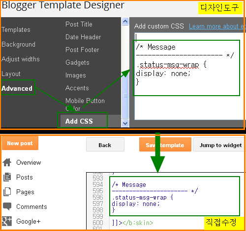The height and width of the screenshot is (231, 246).
Task: Click '/* Message' comment in template editor
Action: (x=129, y=185)
